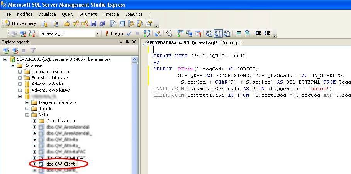Click the Save All multiple disks icon
Image resolution: width=351 pixels, height=174 pixels.
(x=102, y=23)
